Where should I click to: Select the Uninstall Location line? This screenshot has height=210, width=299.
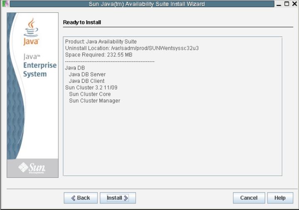(x=132, y=48)
